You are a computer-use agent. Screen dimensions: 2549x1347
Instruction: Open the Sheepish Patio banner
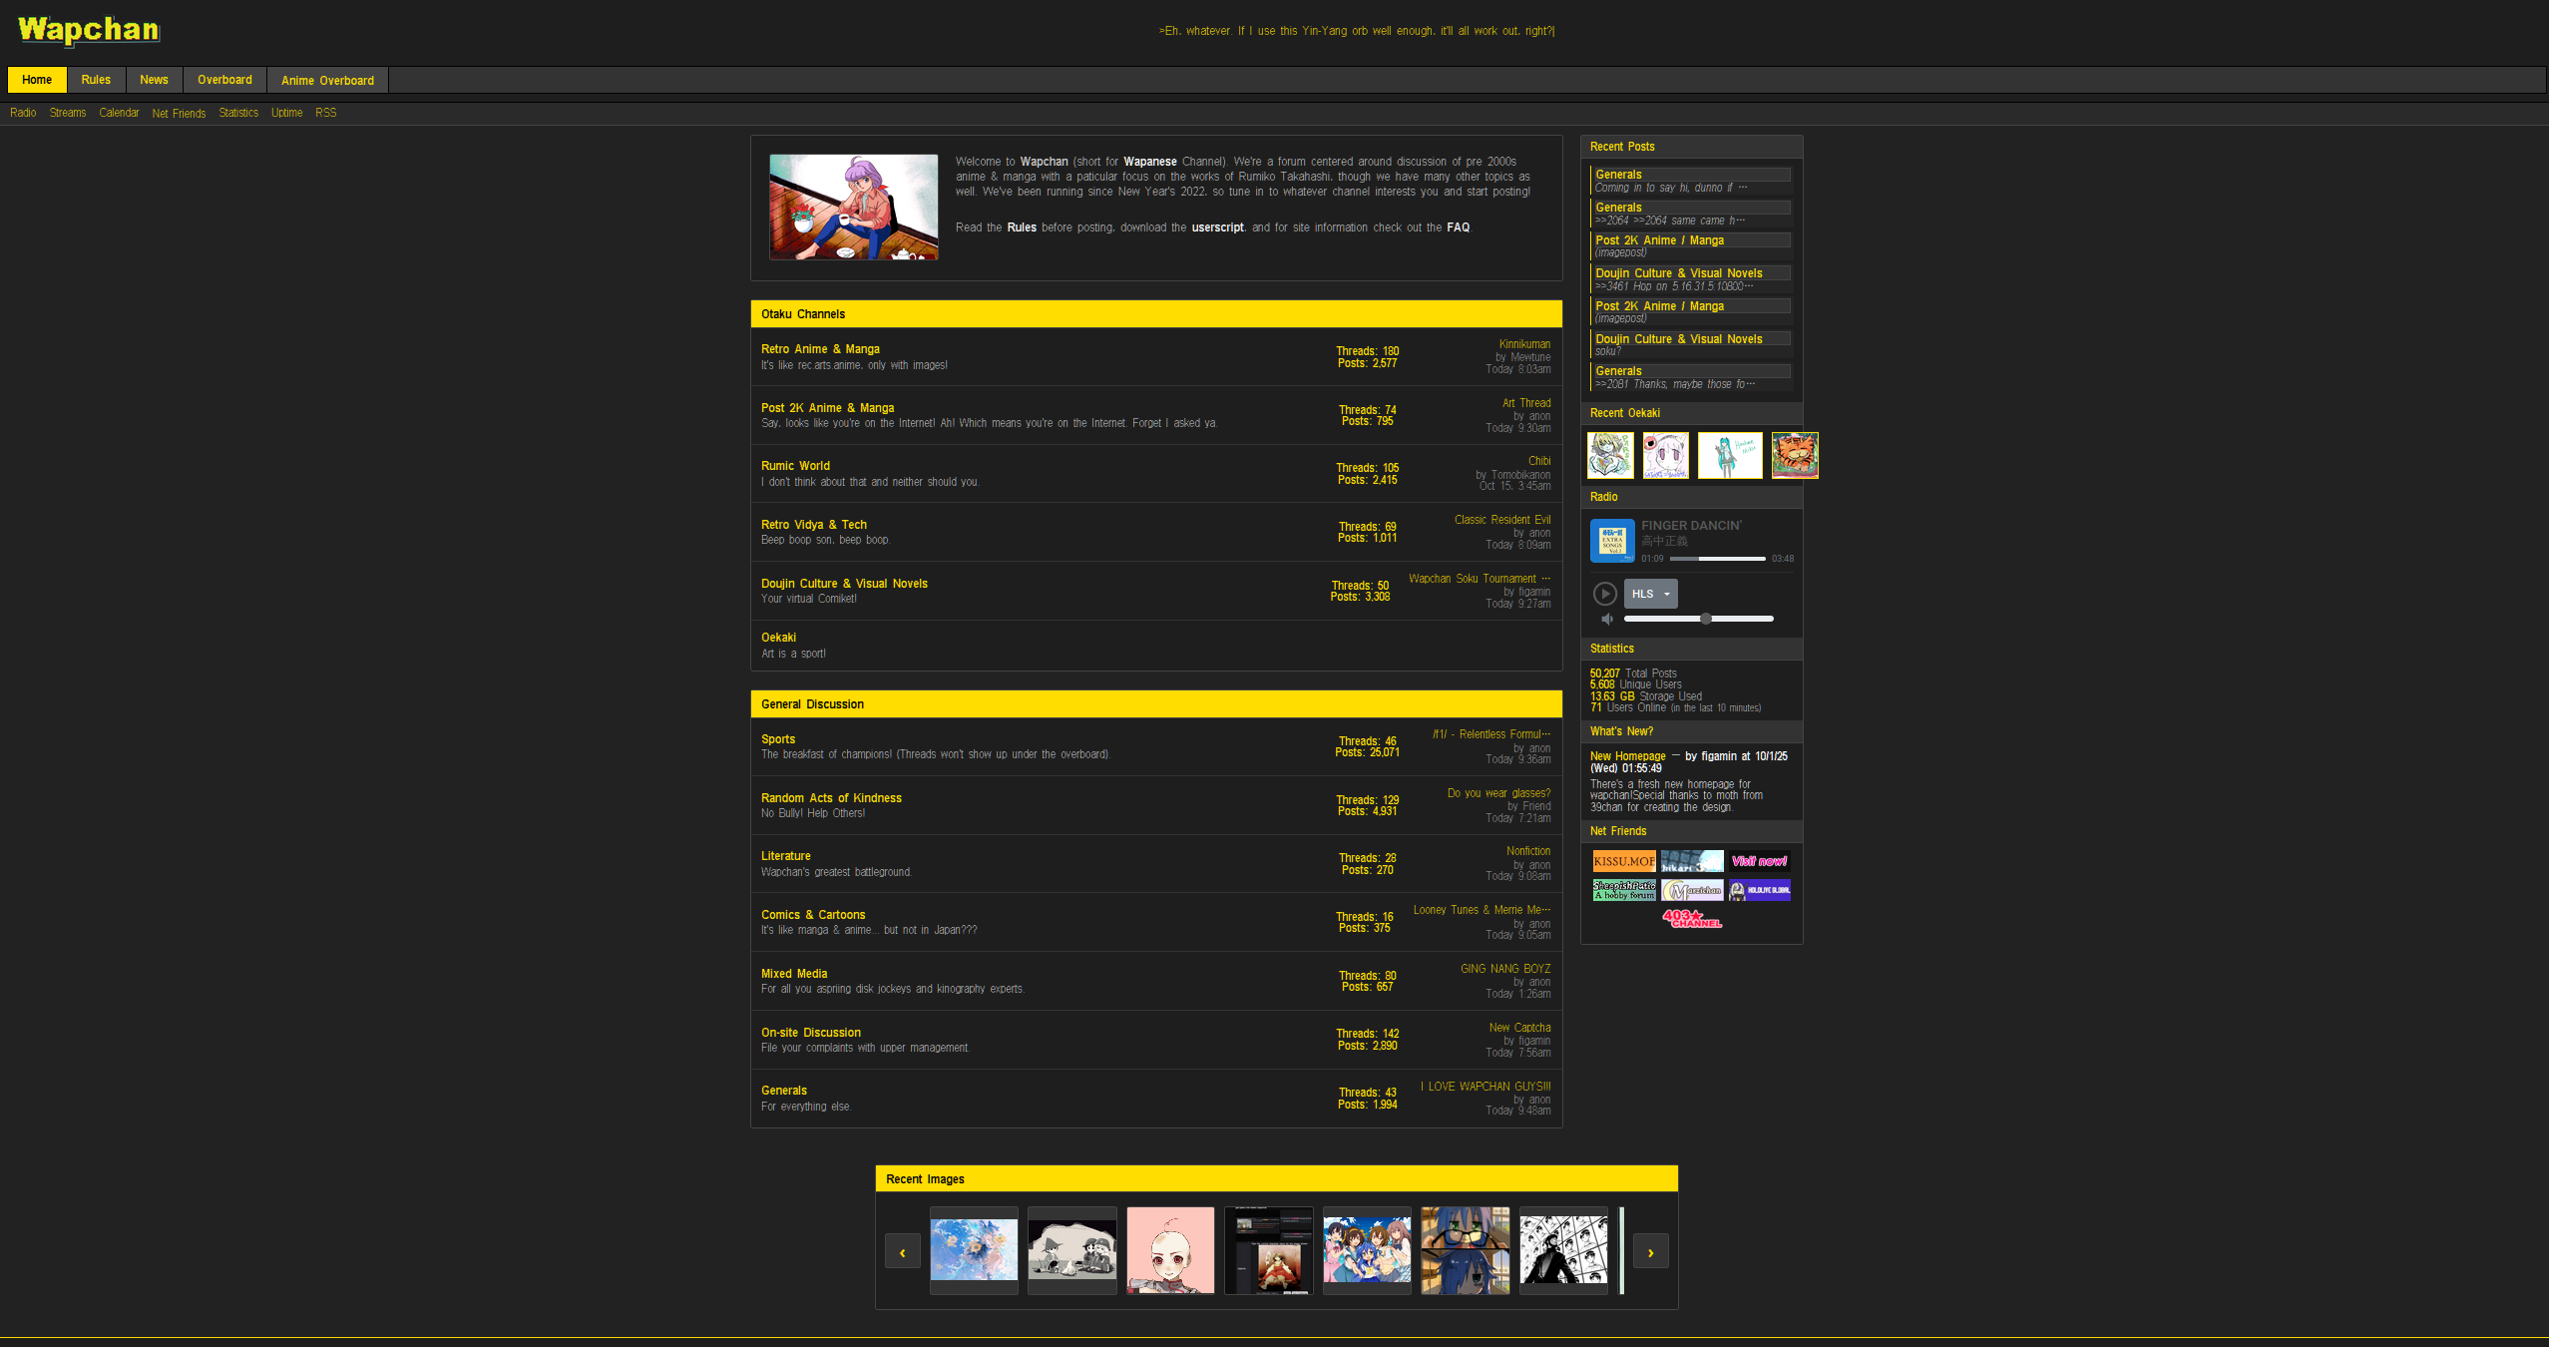coord(1623,890)
